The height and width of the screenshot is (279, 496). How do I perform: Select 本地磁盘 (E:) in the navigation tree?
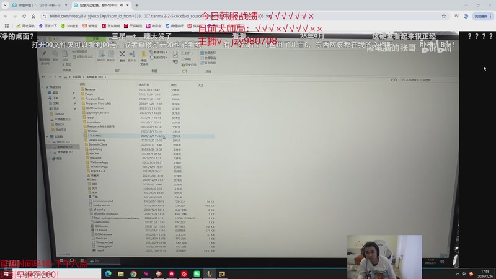[63, 152]
